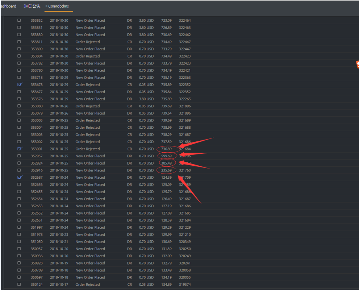
Task: Click balance value 124.39
Action: [166, 178]
